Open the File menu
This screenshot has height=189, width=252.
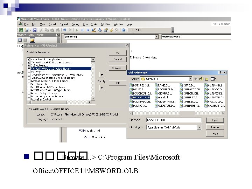coord(26,24)
